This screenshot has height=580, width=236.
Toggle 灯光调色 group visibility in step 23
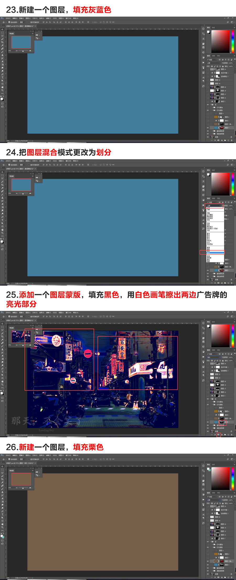pyautogui.click(x=208, y=110)
